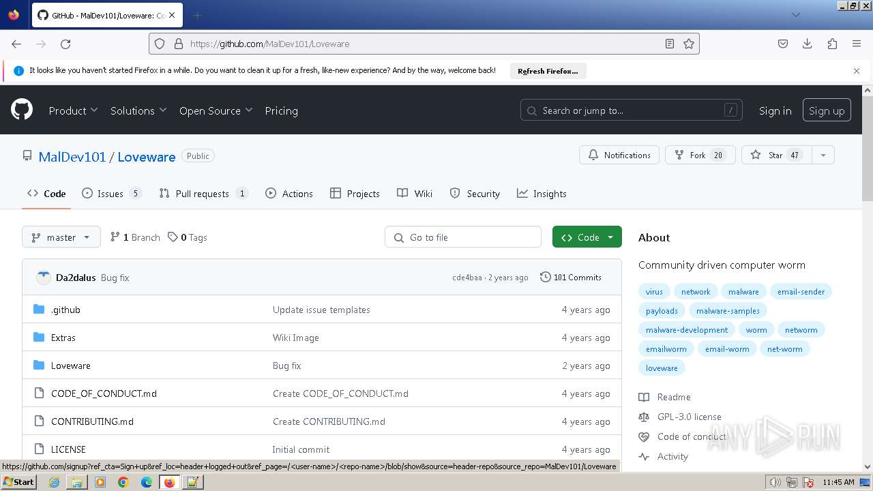View the 101 Commits history

click(x=571, y=278)
